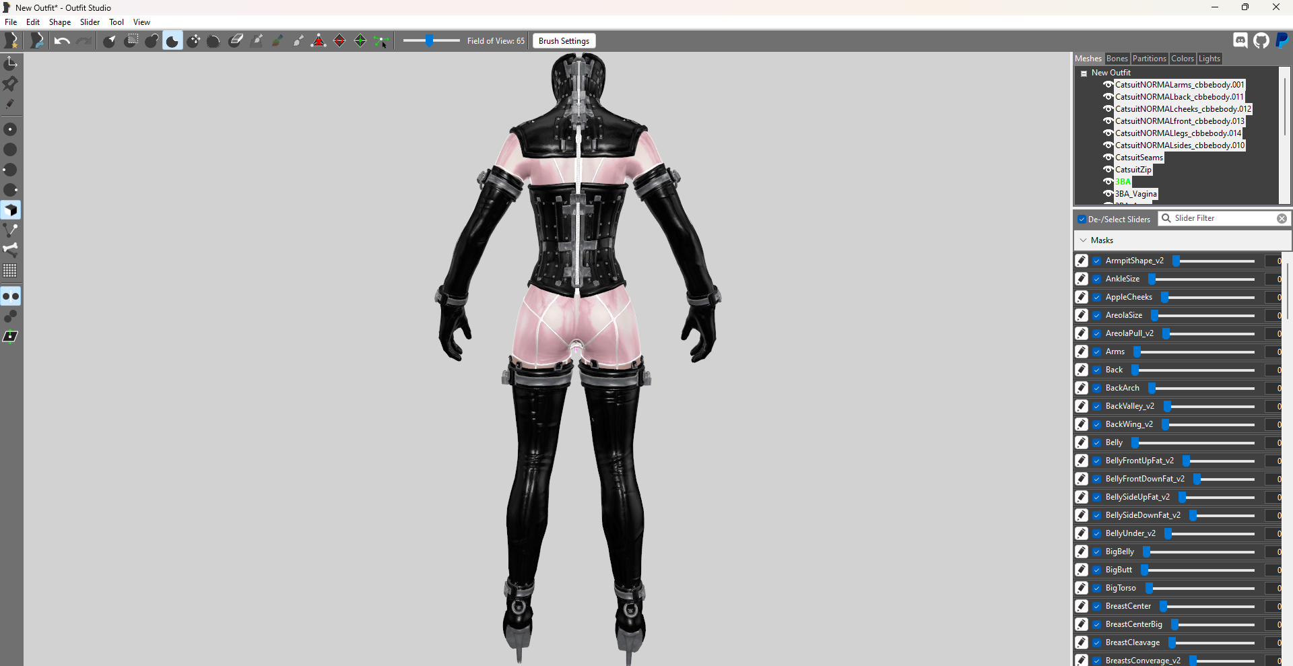Select the Inflate brush tool
The height and width of the screenshot is (666, 1293).
[x=152, y=41]
